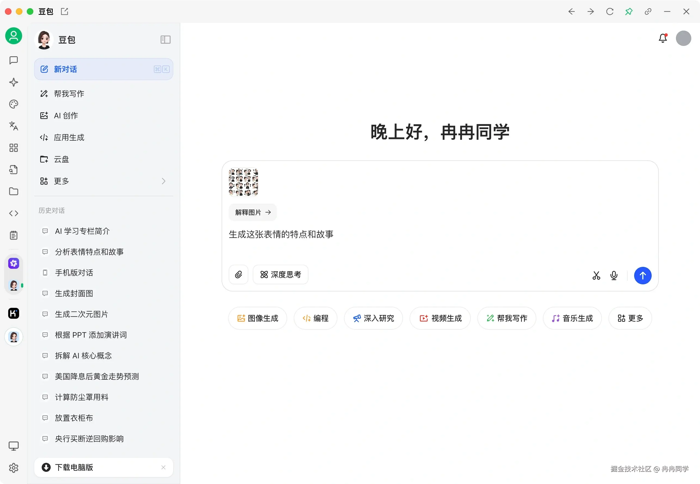The width and height of the screenshot is (700, 484).
Task: Open history chat 生成封面图
Action: [74, 293]
